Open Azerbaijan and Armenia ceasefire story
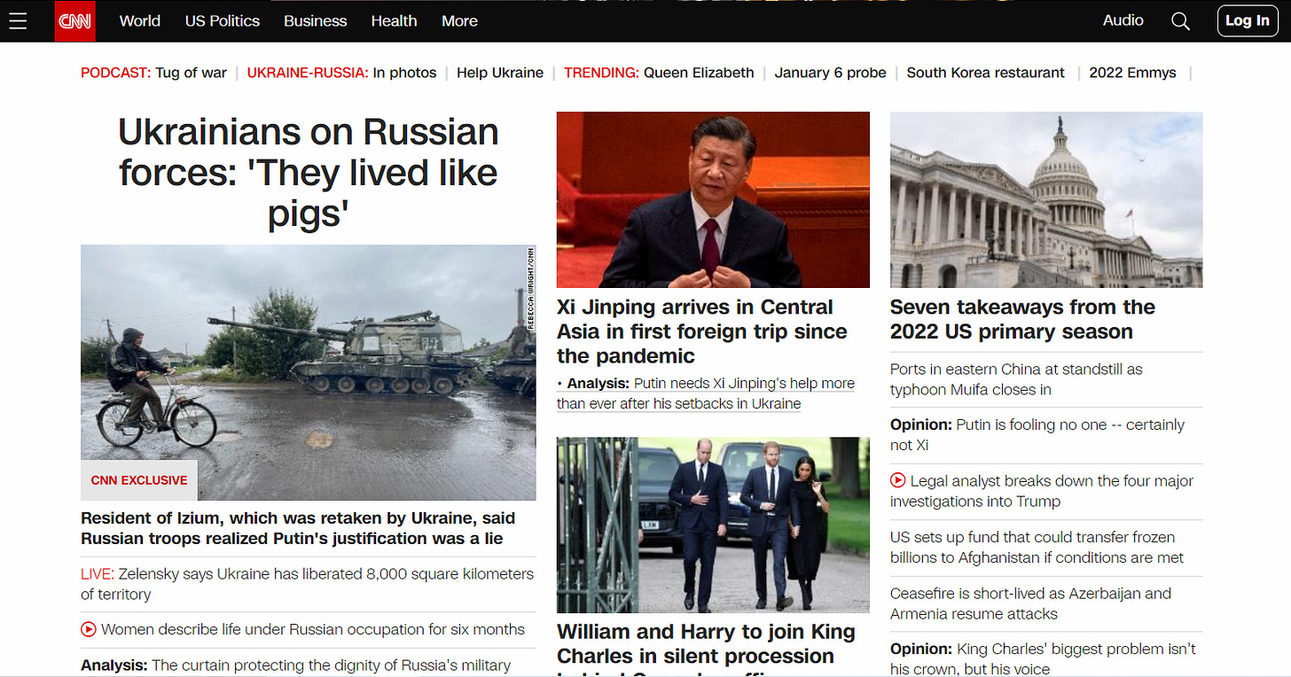The image size is (1291, 677). point(1030,603)
